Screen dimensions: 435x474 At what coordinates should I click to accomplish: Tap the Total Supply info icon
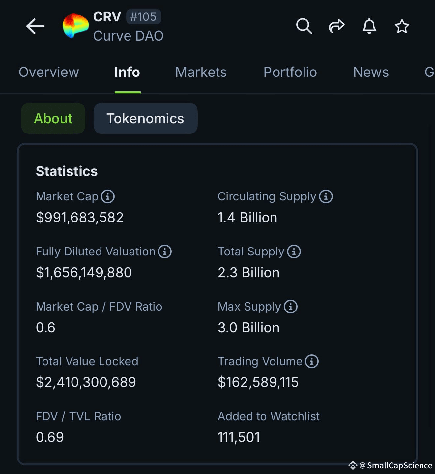pyautogui.click(x=294, y=252)
